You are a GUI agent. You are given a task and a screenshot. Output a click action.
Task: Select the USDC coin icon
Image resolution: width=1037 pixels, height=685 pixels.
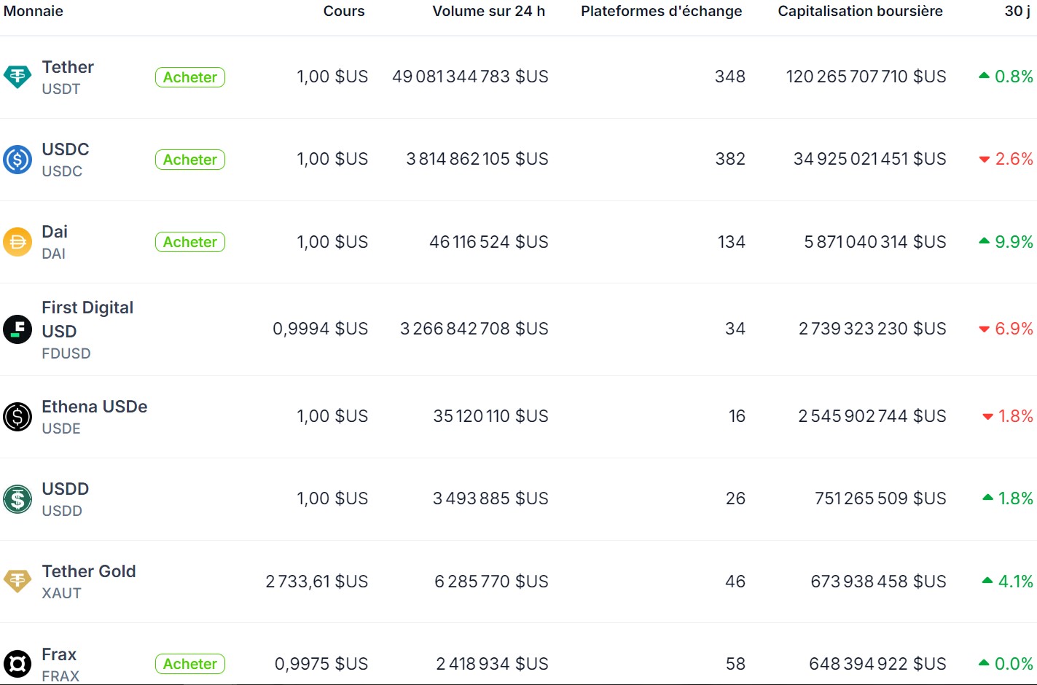(17, 159)
